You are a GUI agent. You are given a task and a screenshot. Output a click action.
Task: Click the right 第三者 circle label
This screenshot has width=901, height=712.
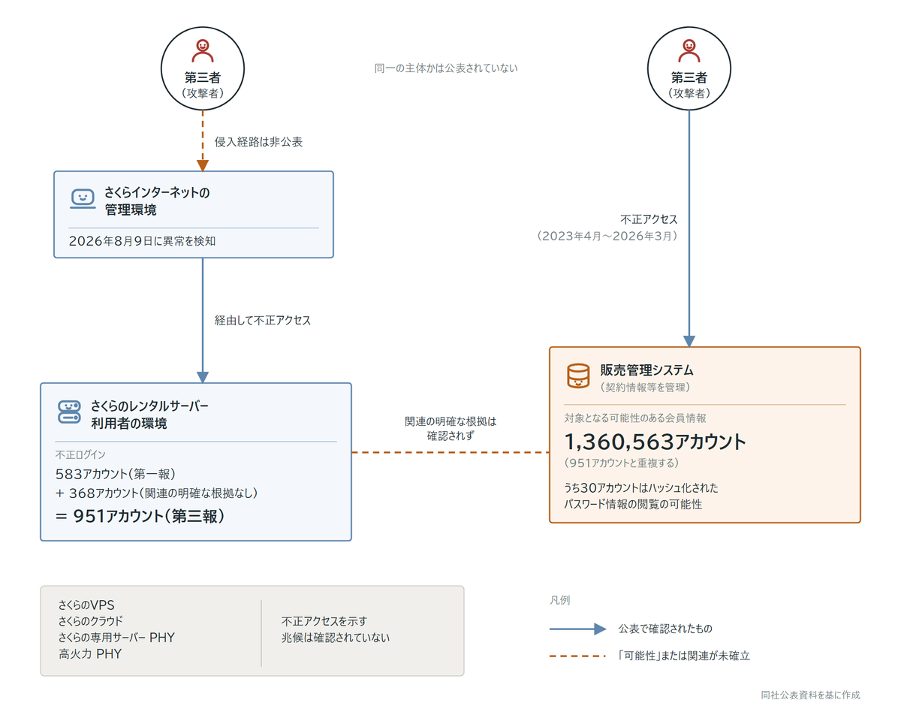689,77
